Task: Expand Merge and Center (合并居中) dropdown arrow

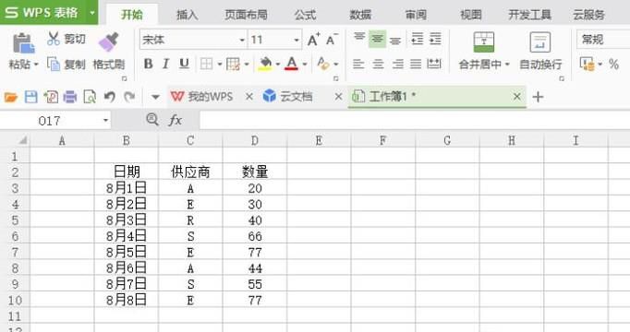Action: coord(507,65)
